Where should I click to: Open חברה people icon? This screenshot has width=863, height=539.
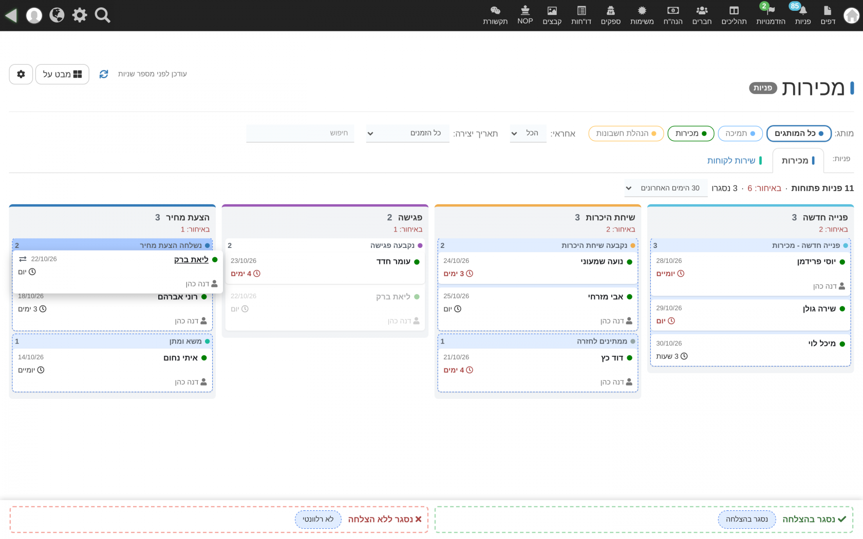tap(702, 15)
